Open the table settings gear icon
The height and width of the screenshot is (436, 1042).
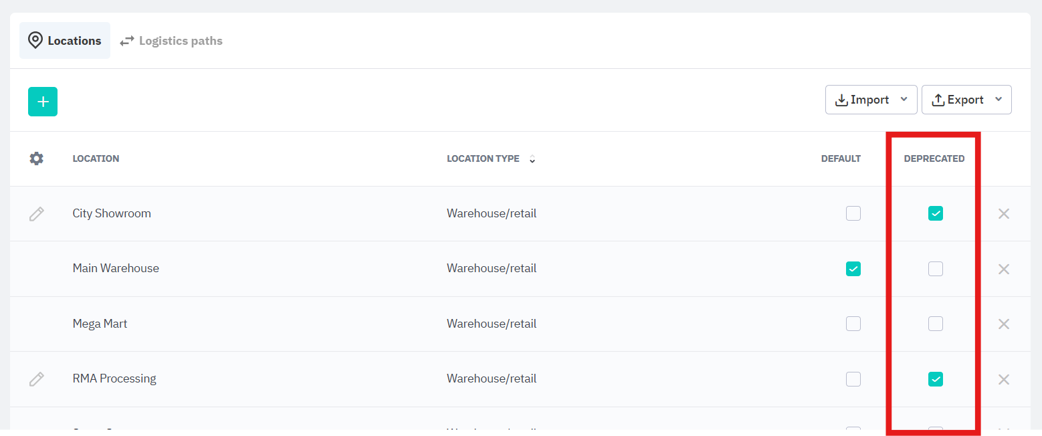point(37,158)
